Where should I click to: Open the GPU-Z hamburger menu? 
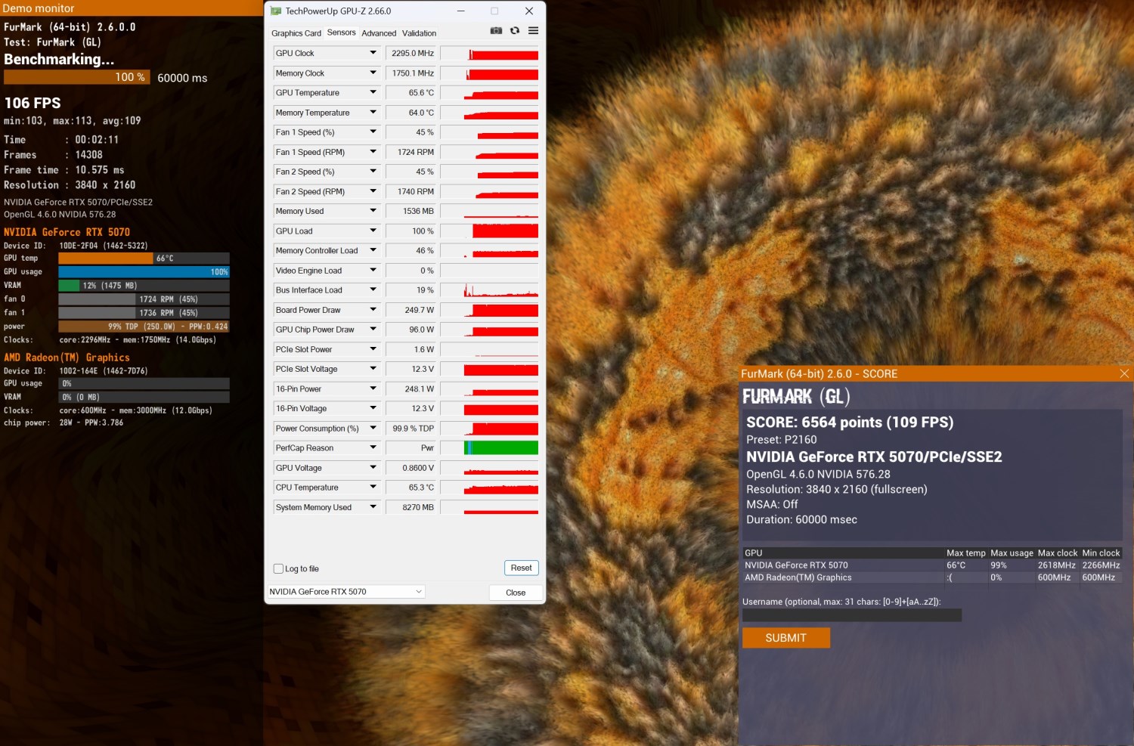tap(534, 31)
